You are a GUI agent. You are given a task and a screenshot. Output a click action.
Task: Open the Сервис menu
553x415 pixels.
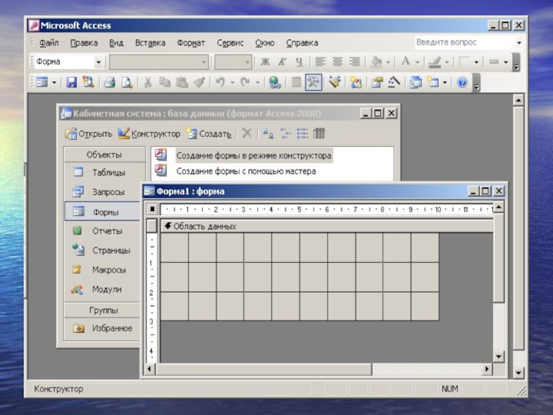coord(230,43)
